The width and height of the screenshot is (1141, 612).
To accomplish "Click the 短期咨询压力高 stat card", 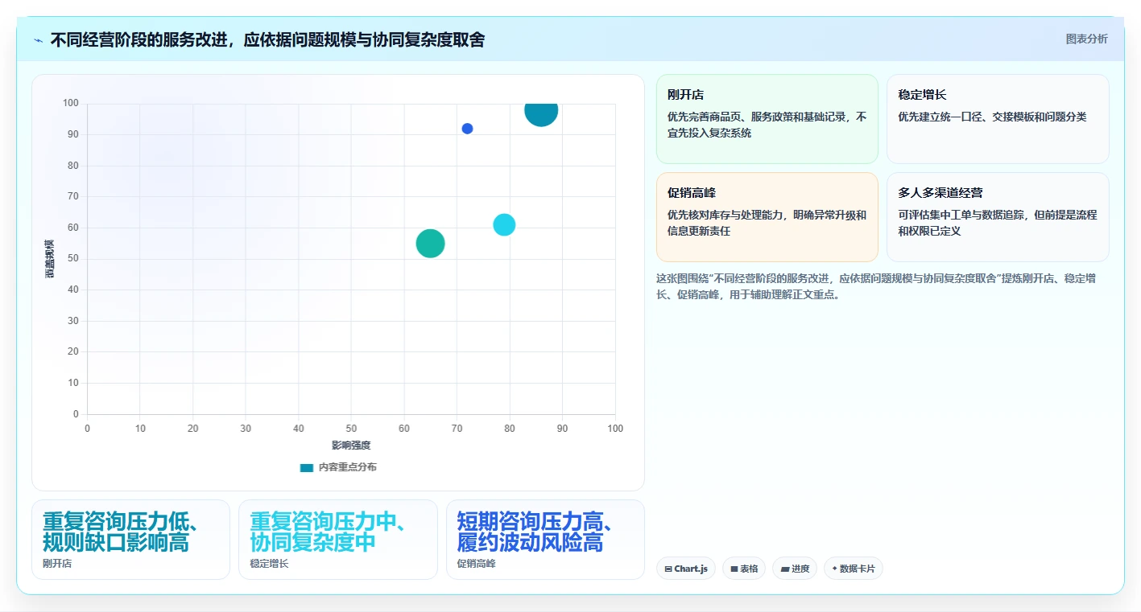I will tap(545, 540).
